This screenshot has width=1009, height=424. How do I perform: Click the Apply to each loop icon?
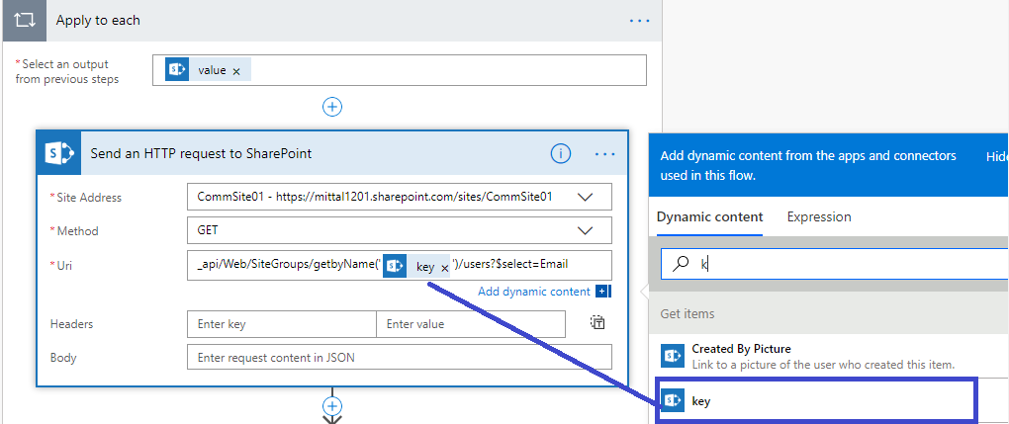(25, 20)
